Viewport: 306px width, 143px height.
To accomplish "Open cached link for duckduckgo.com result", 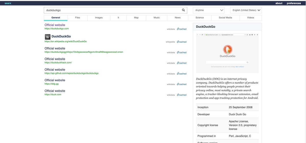I will click(182, 29).
